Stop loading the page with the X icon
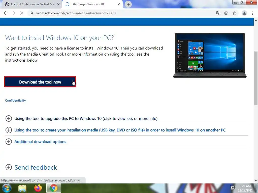258x193 pixels. coord(22,13)
